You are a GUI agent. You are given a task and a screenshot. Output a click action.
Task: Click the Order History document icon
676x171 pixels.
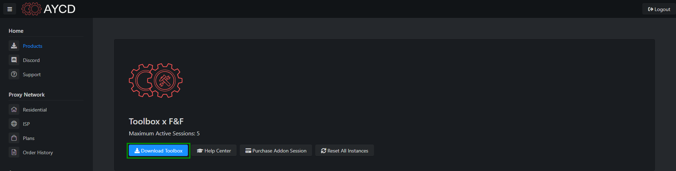(x=14, y=152)
